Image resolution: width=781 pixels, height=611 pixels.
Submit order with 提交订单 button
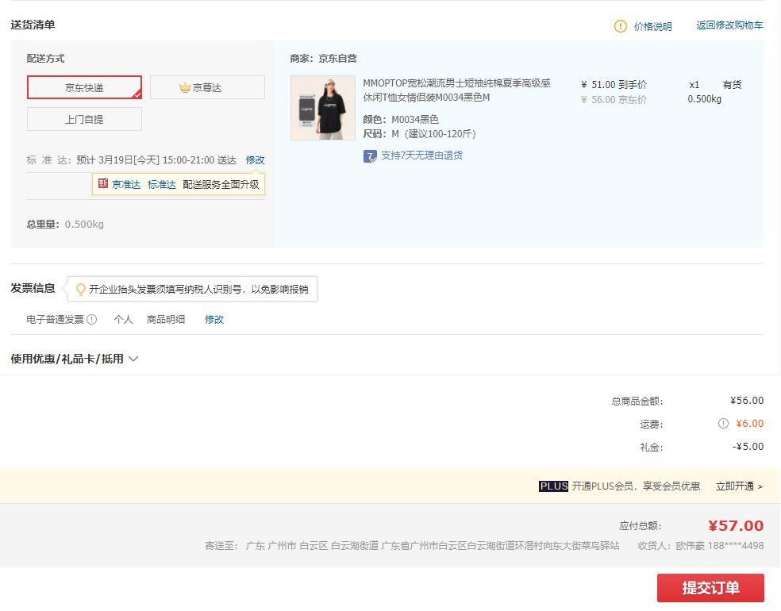[710, 588]
